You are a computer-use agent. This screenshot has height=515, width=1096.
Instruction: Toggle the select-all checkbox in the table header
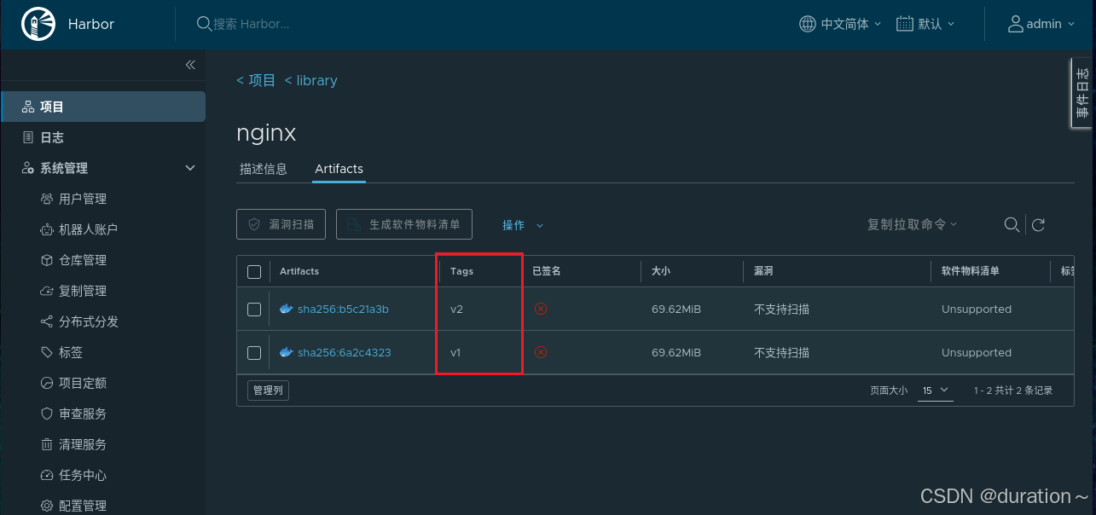(x=254, y=272)
